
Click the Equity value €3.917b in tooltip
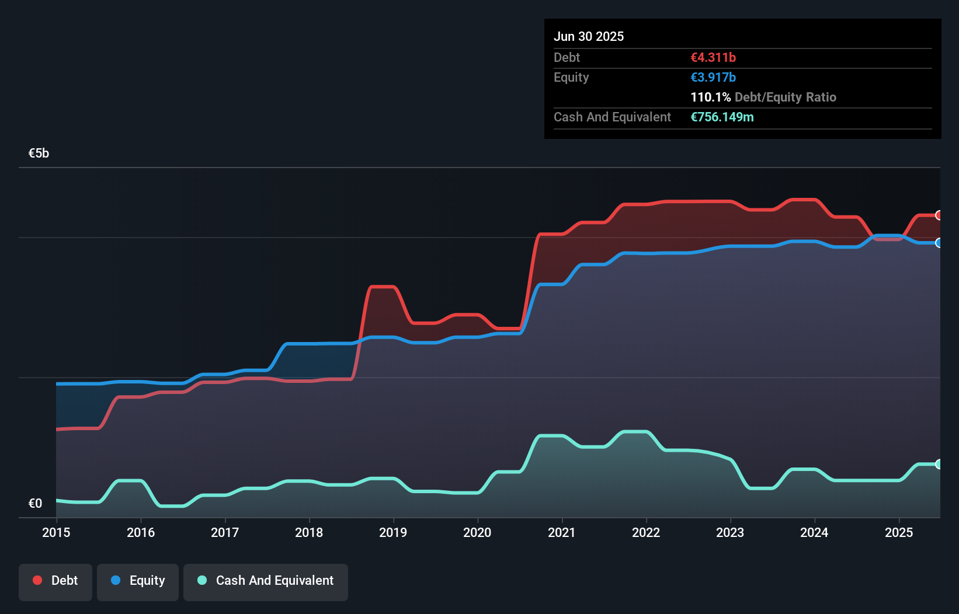[713, 77]
